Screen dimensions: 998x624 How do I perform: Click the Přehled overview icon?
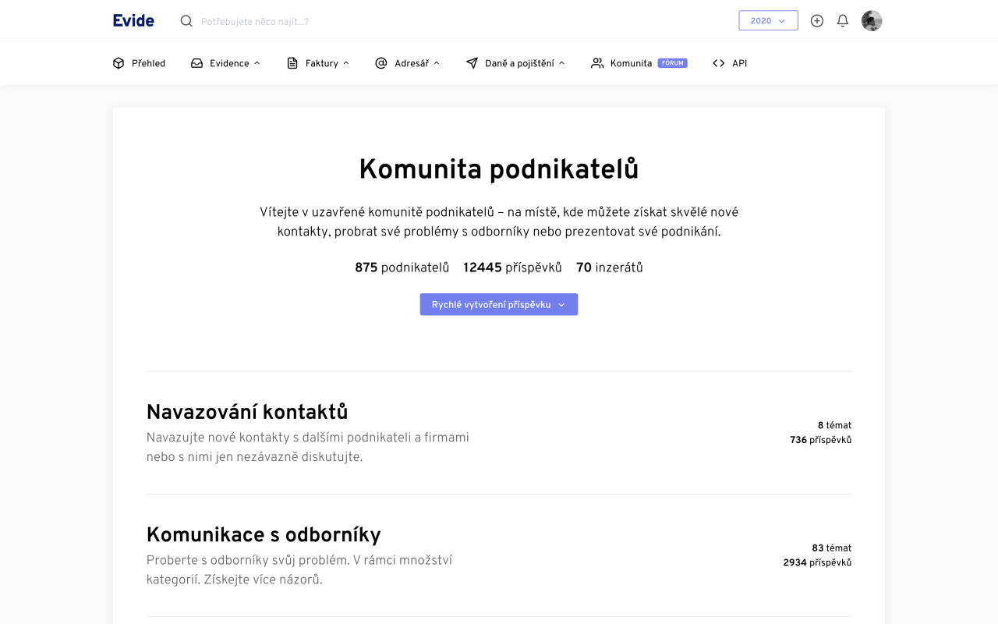[x=119, y=63]
